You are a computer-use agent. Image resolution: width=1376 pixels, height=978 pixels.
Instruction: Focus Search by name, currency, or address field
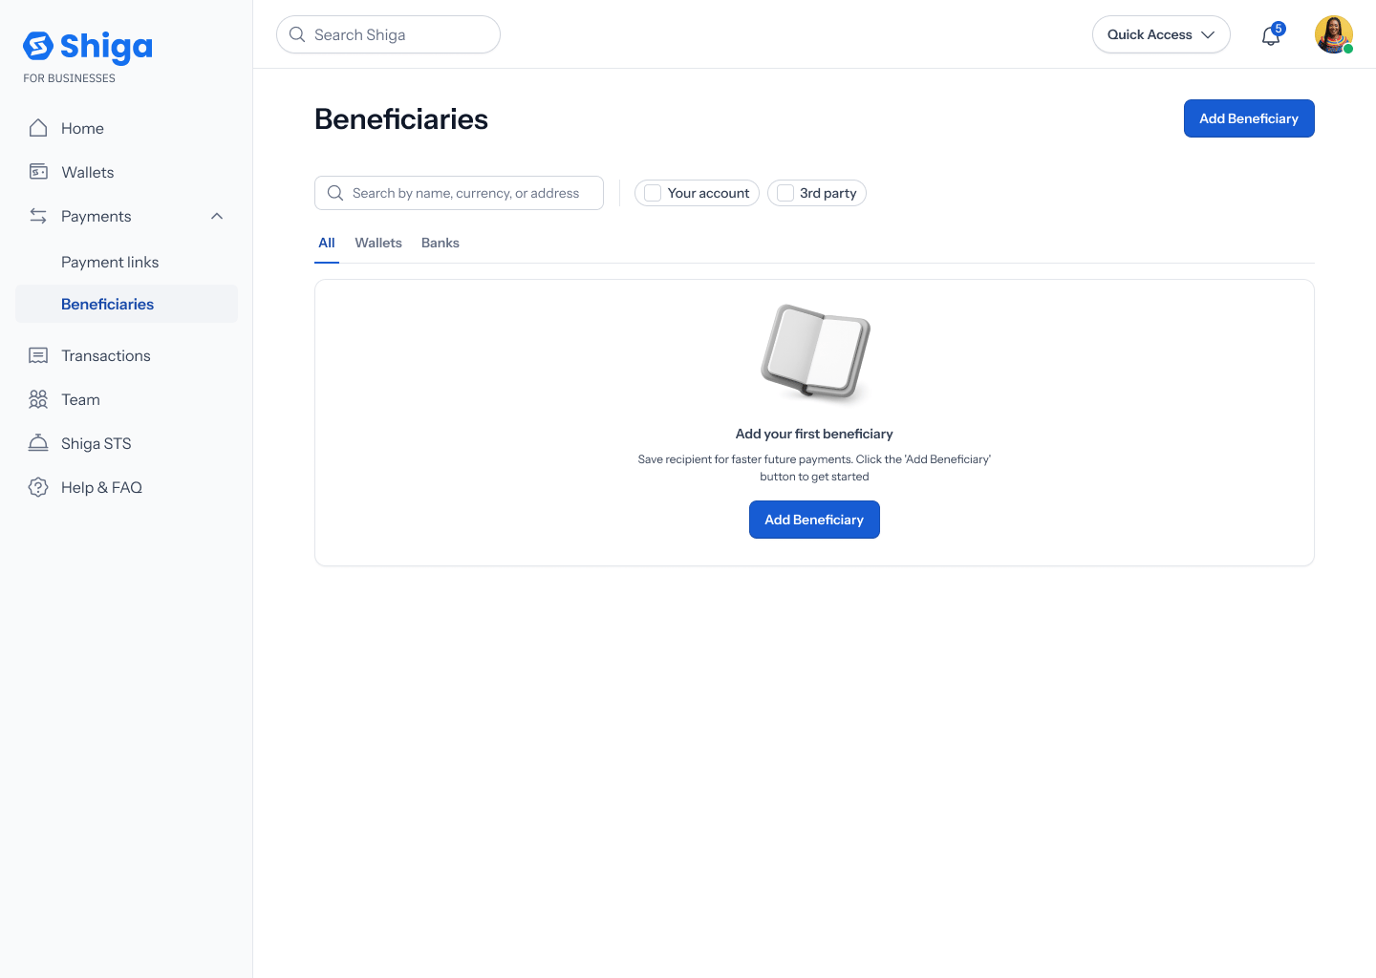pos(459,193)
